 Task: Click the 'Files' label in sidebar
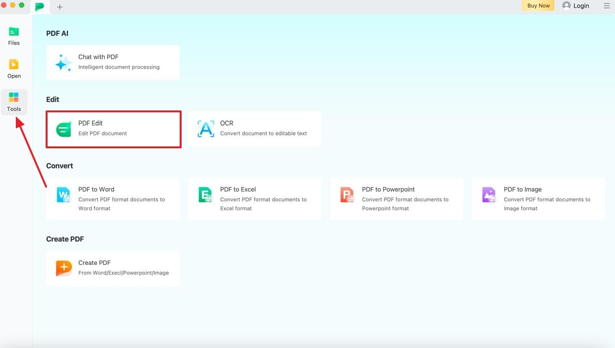[x=14, y=43]
